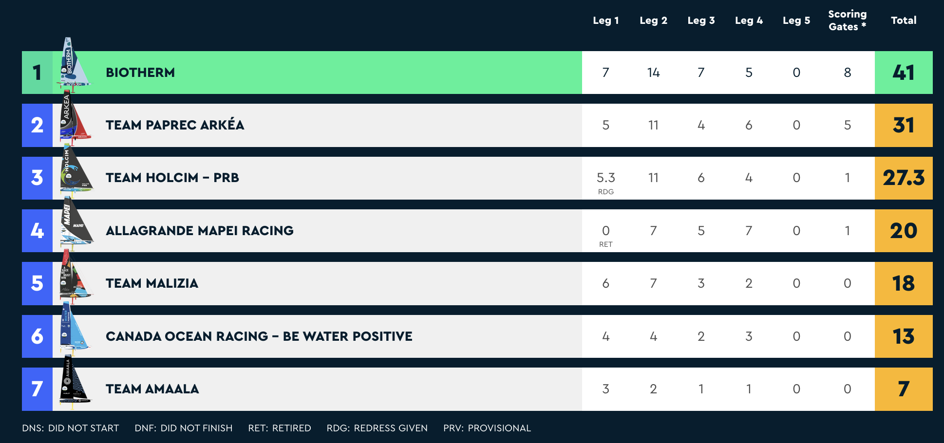Click the RDG: REDRESS GIVEN legend text
Screen dimensions: 944x443
(x=377, y=428)
